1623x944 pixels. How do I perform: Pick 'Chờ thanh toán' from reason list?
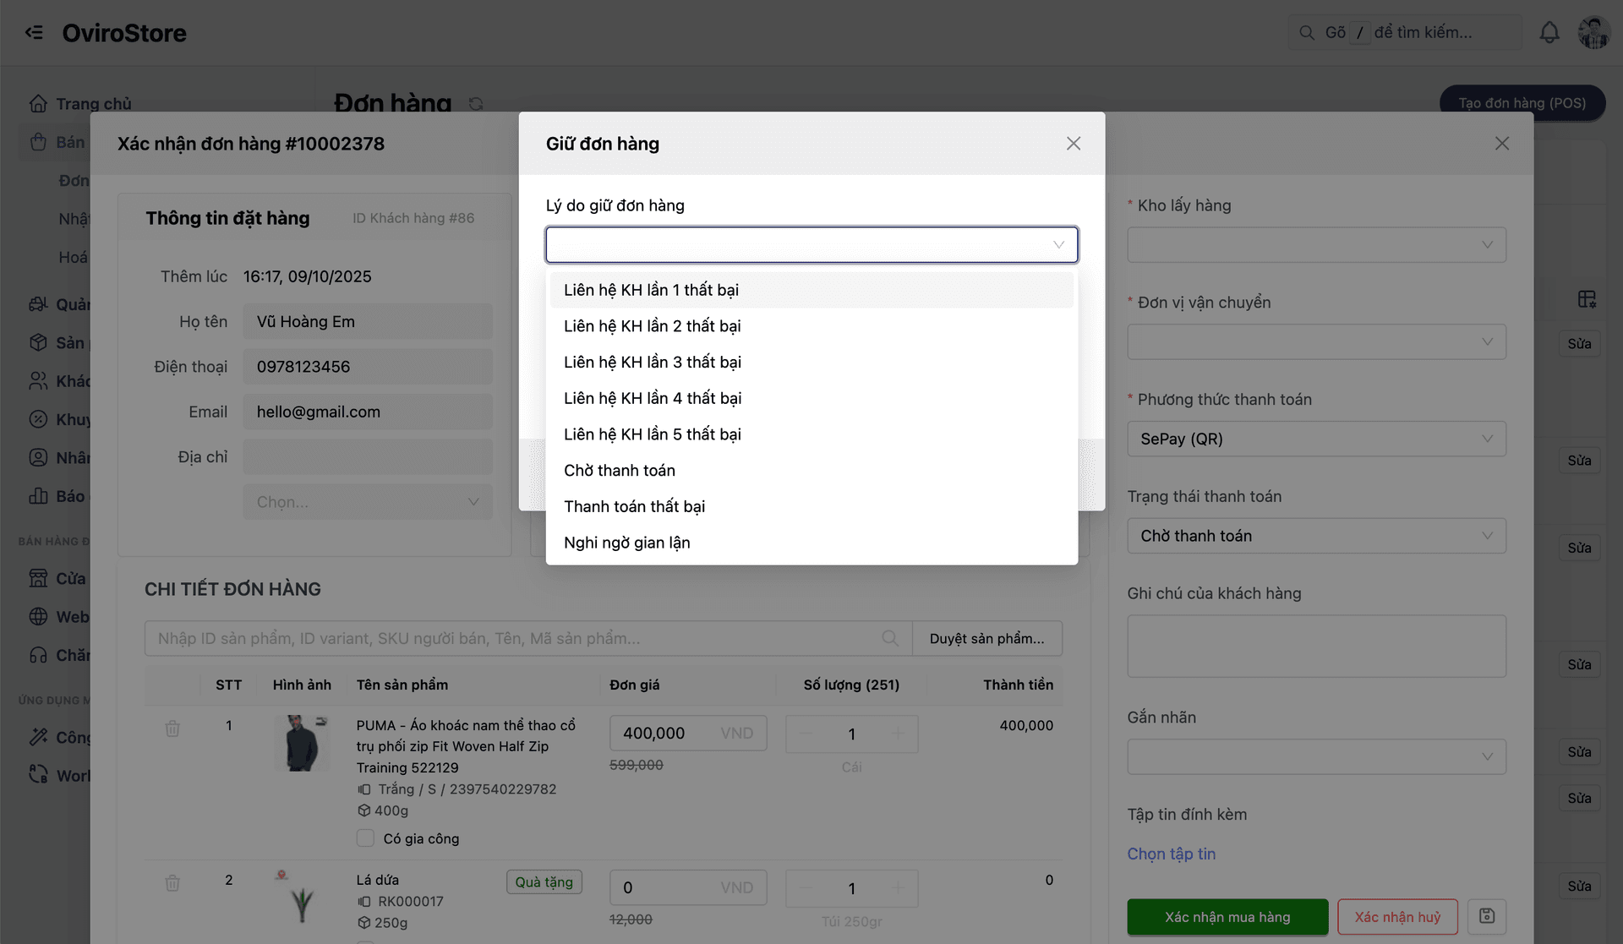pyautogui.click(x=619, y=471)
